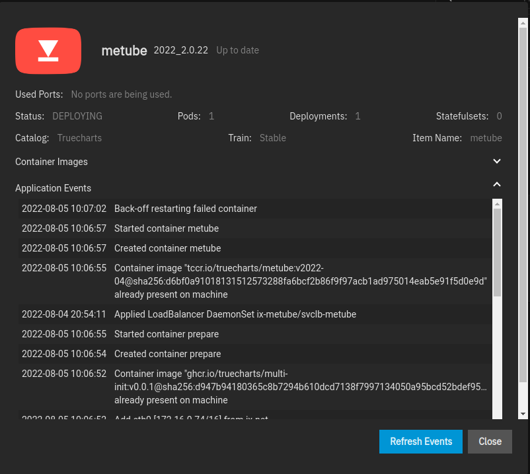Select 'Created container prepare' event row
Screen dimensions: 530x474
pos(255,354)
